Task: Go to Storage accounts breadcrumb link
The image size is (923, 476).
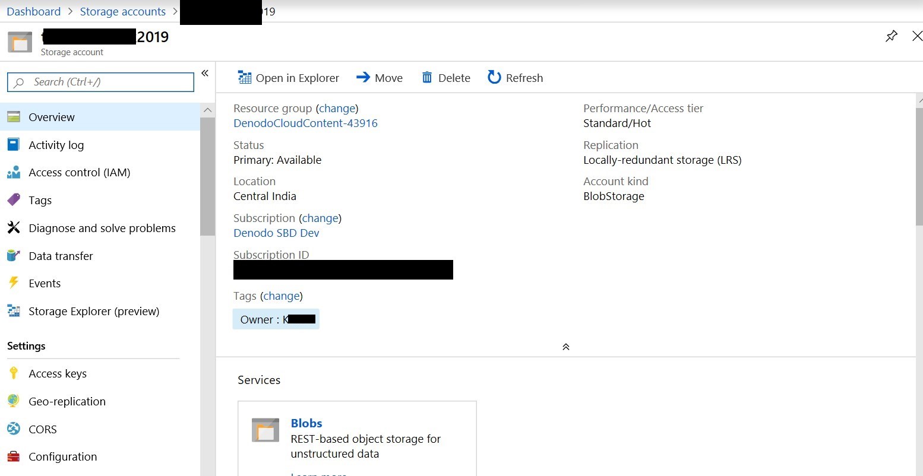Action: (x=123, y=11)
